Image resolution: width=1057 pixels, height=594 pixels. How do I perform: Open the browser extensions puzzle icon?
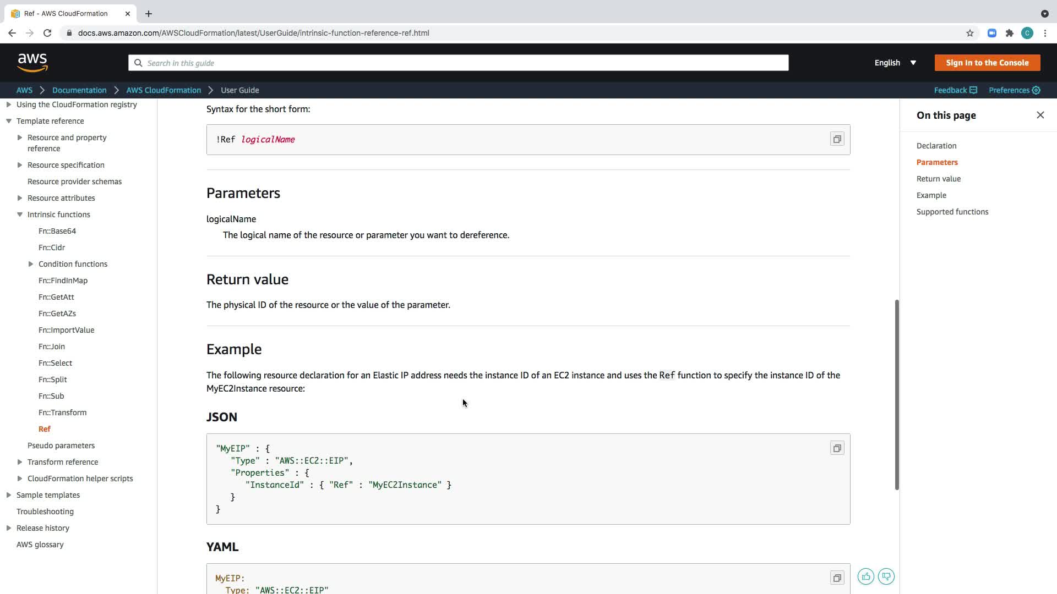pos(1009,33)
